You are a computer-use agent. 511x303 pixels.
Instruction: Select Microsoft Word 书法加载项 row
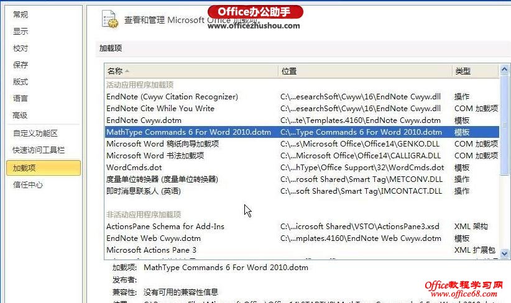302,156
